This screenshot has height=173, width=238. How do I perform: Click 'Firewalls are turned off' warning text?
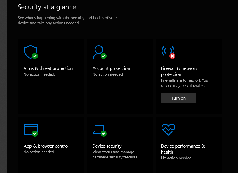tap(185, 83)
